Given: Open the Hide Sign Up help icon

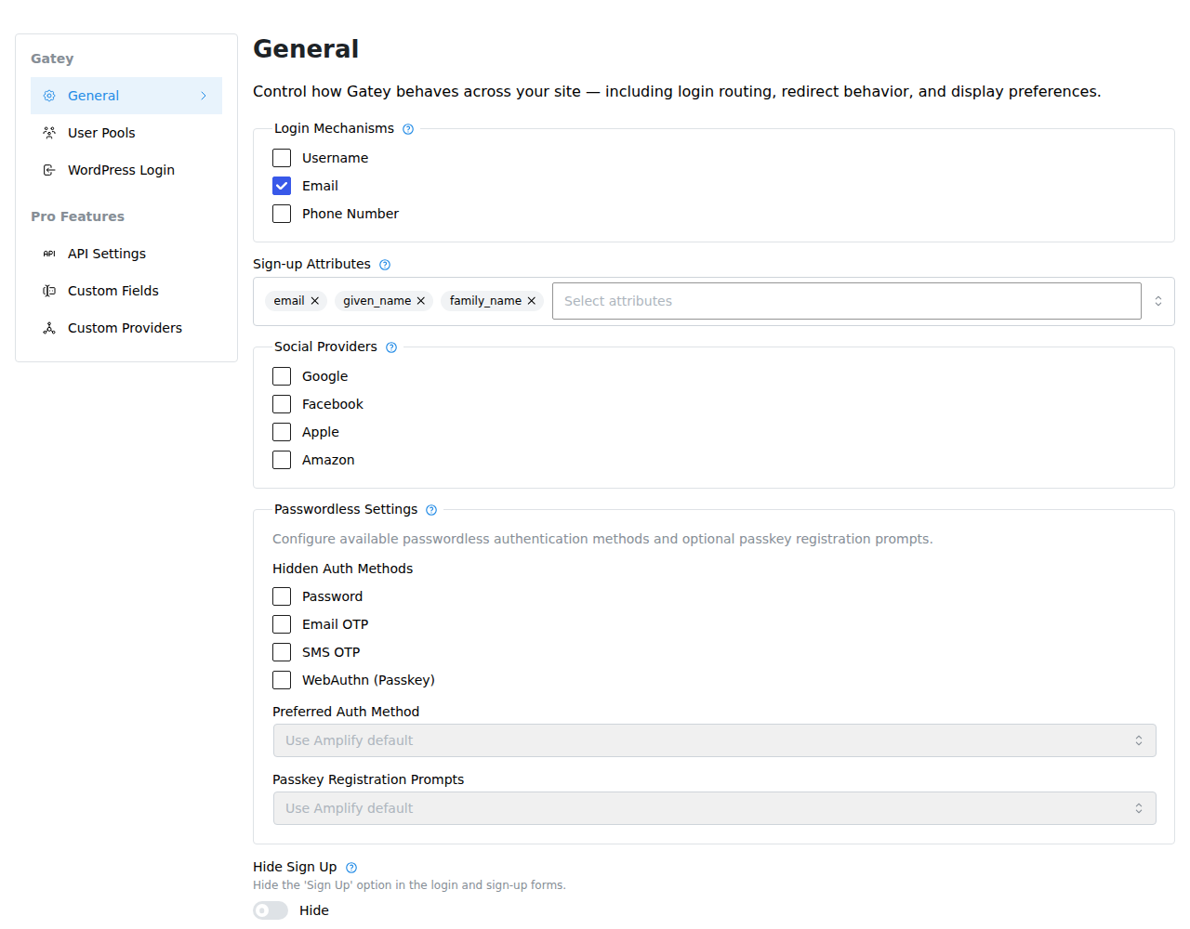Looking at the screenshot, I should (x=351, y=868).
